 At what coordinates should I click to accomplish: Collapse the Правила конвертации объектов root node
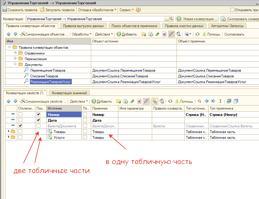(x=9, y=47)
